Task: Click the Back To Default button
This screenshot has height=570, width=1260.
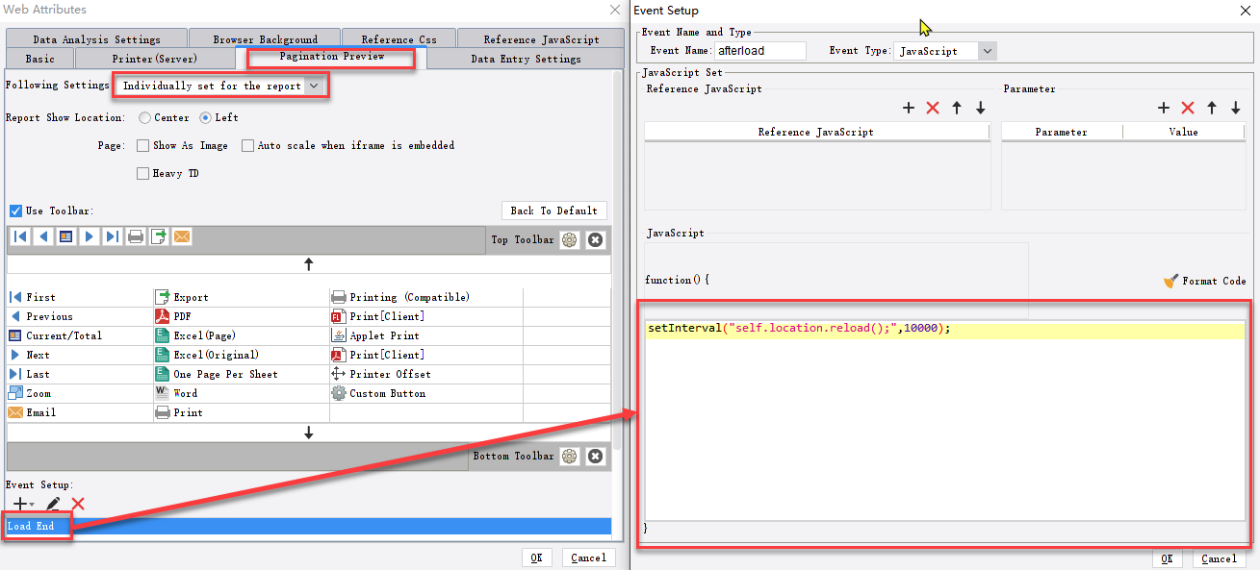Action: click(x=553, y=211)
